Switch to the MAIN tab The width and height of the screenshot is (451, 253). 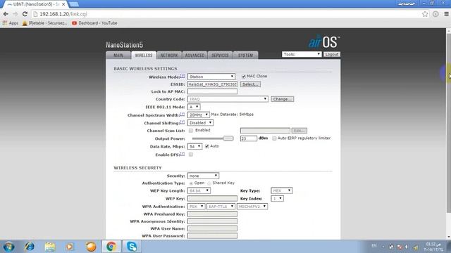(118, 56)
